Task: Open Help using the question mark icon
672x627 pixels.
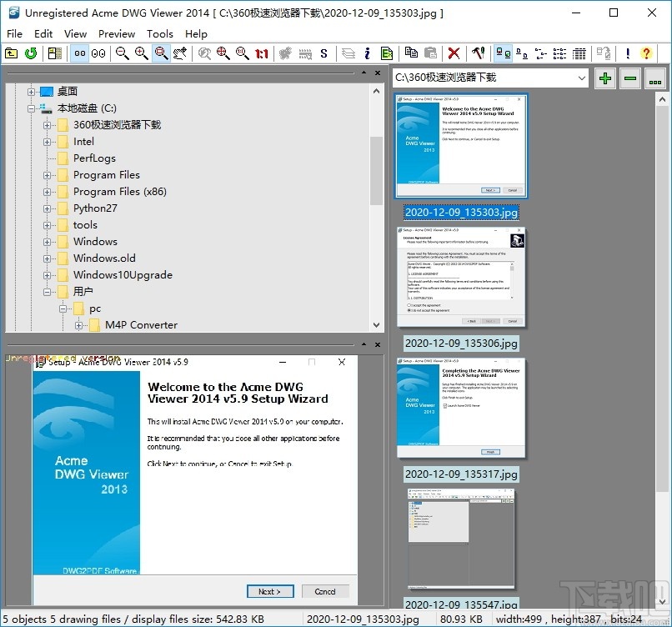Action: (645, 53)
